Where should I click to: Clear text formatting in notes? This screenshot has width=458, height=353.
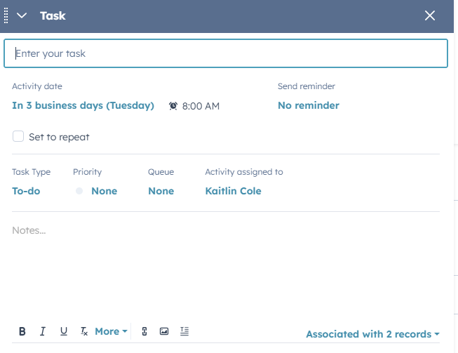coord(84,331)
